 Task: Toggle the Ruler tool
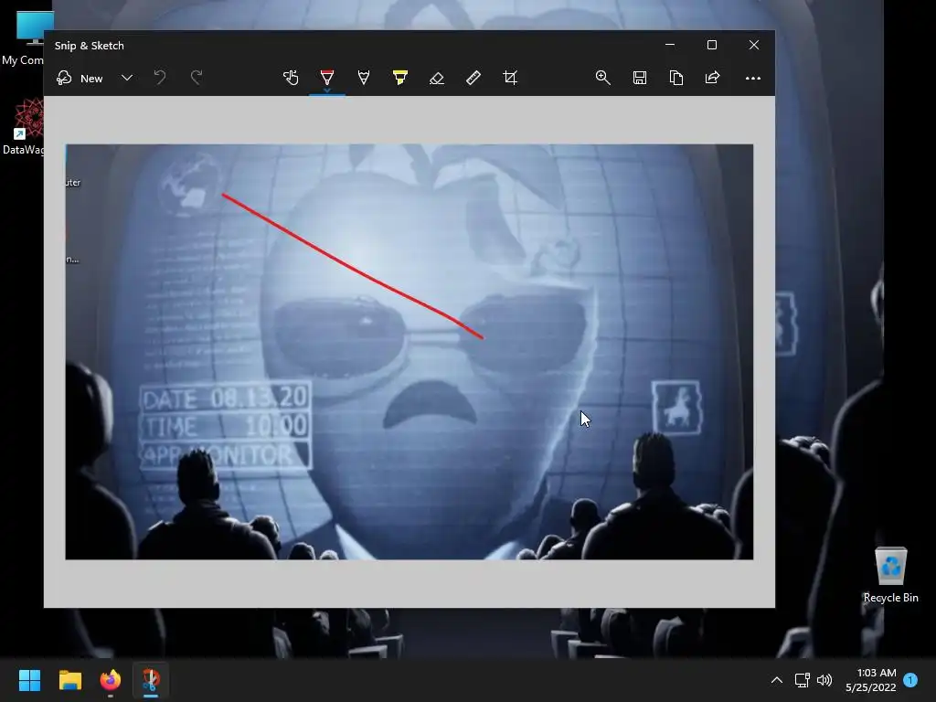tap(473, 79)
